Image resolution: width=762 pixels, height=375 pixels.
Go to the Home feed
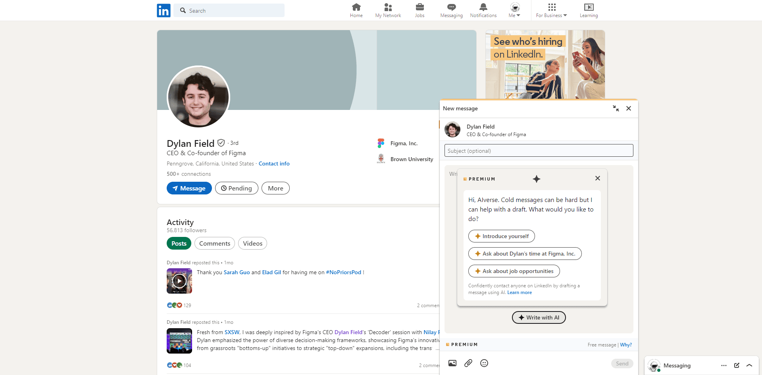point(356,10)
